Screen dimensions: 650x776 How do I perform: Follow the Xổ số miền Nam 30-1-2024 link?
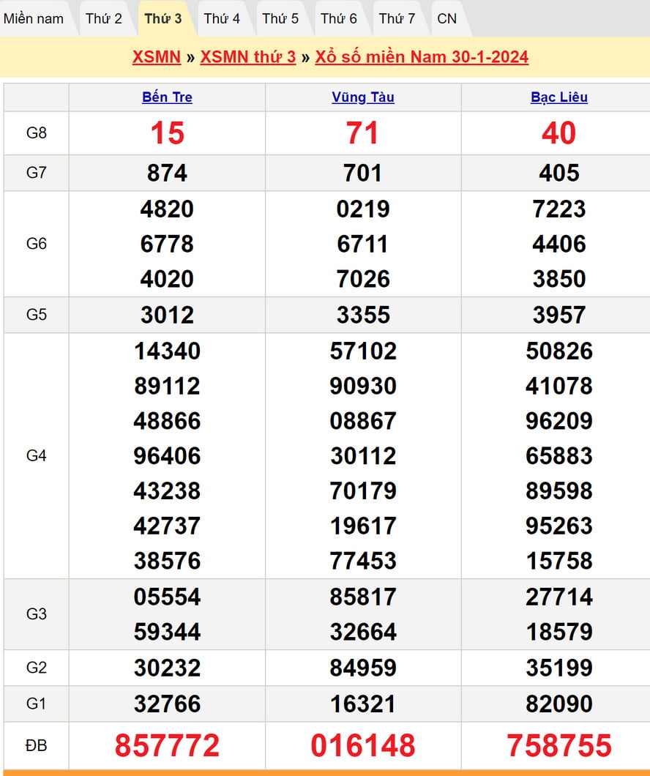click(x=422, y=57)
